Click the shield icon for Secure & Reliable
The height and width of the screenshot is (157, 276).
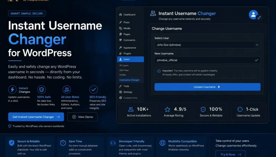pyautogui.click(x=203, y=109)
